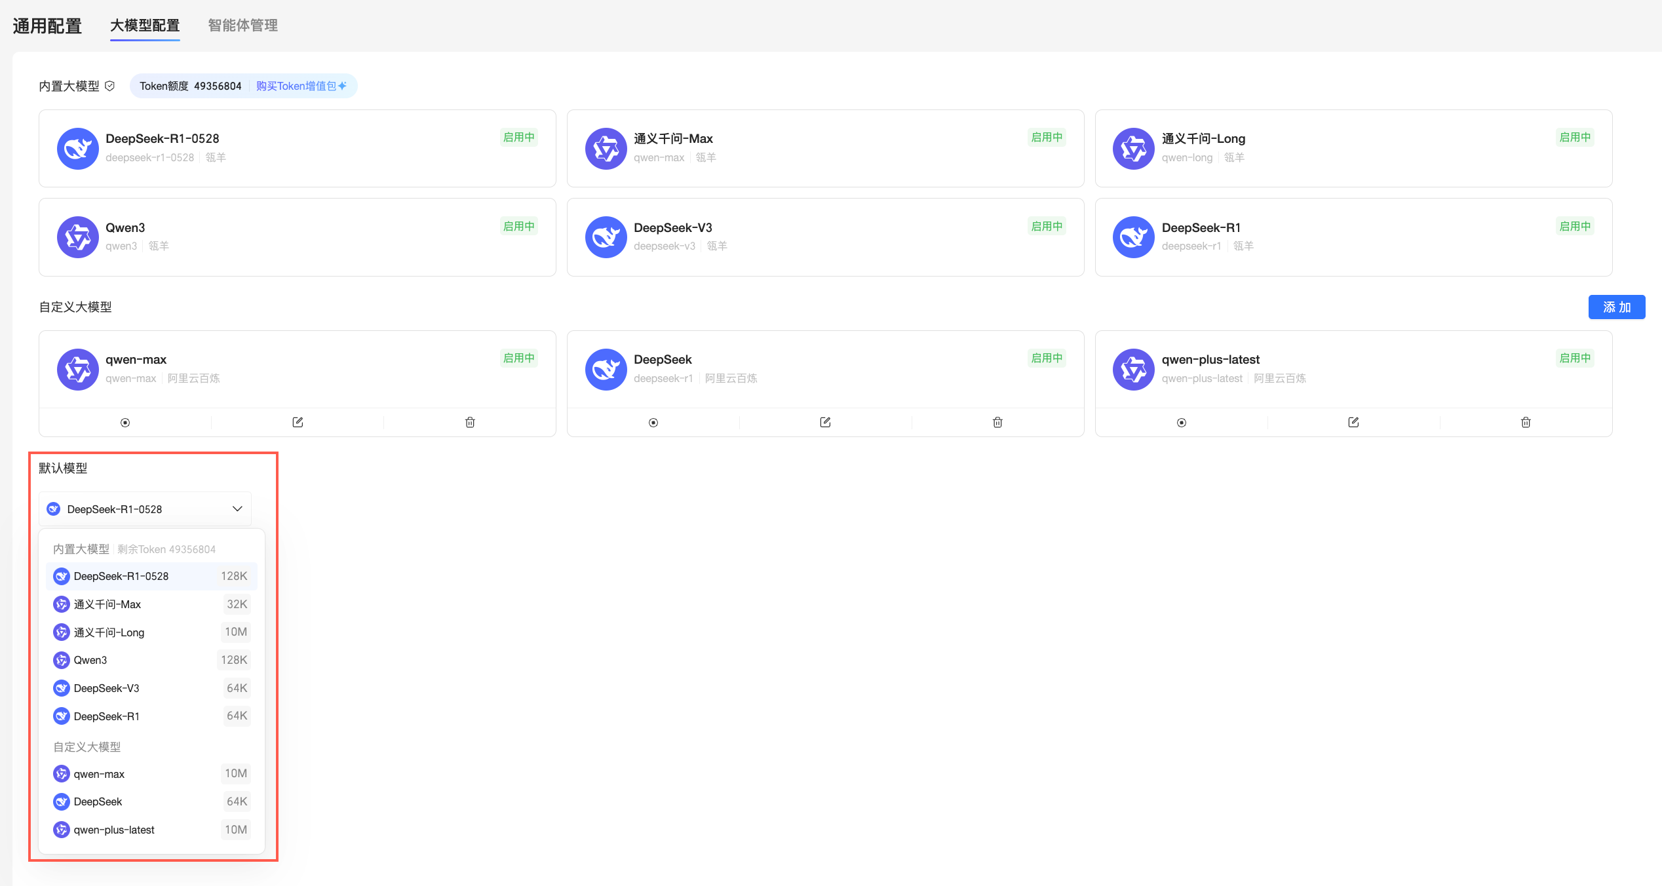The image size is (1662, 886).
Task: Select qwen-plus-latest 10M option
Action: point(151,830)
